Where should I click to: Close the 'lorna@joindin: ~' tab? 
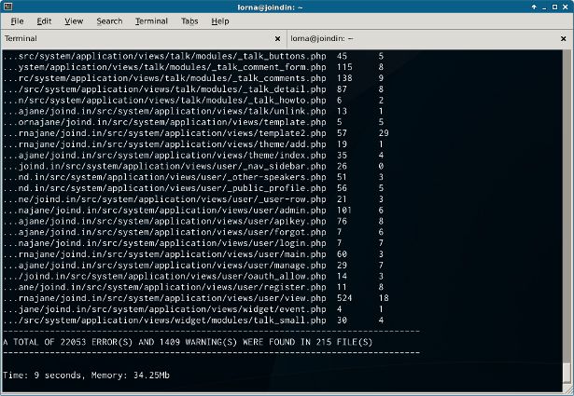pos(563,39)
